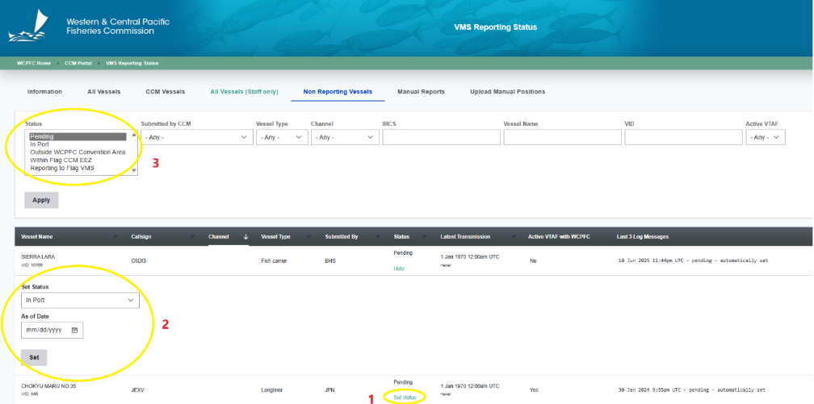The image size is (814, 404).
Task: Click the VMS Reporting Status page title
Action: [x=495, y=27]
